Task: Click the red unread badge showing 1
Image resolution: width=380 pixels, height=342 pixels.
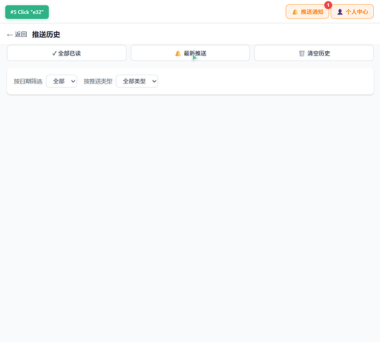Action: 328,5
